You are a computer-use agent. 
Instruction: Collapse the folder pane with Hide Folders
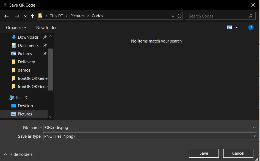click(x=18, y=154)
